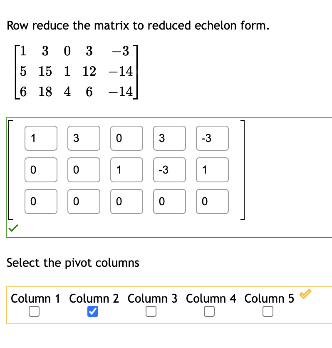Enable the Column 3 checkbox
The width and height of the screenshot is (332, 348).
[151, 311]
